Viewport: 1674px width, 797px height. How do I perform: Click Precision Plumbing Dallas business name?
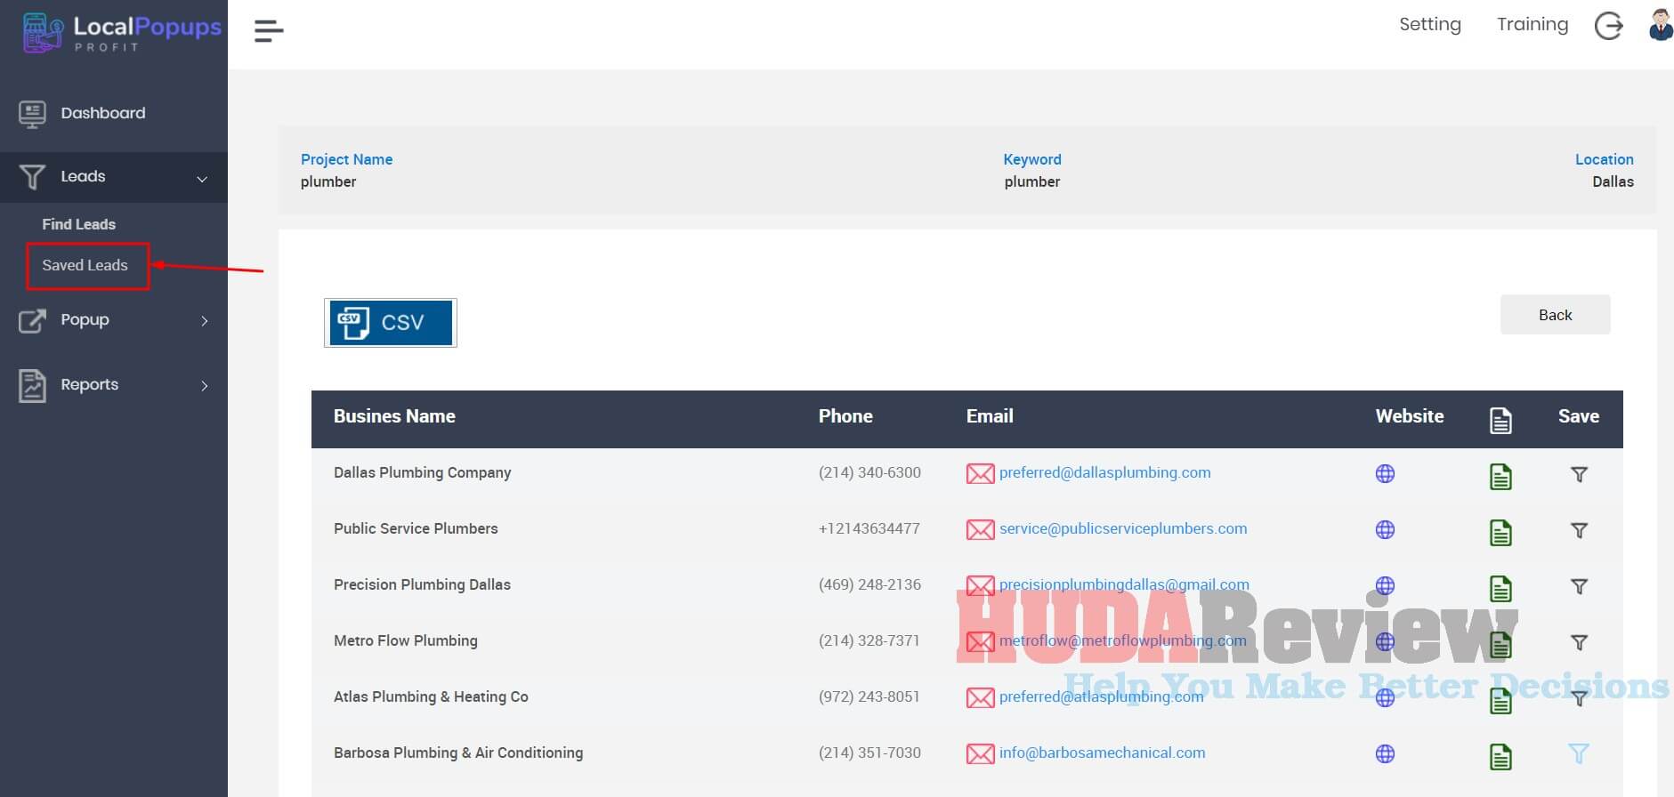[422, 584]
